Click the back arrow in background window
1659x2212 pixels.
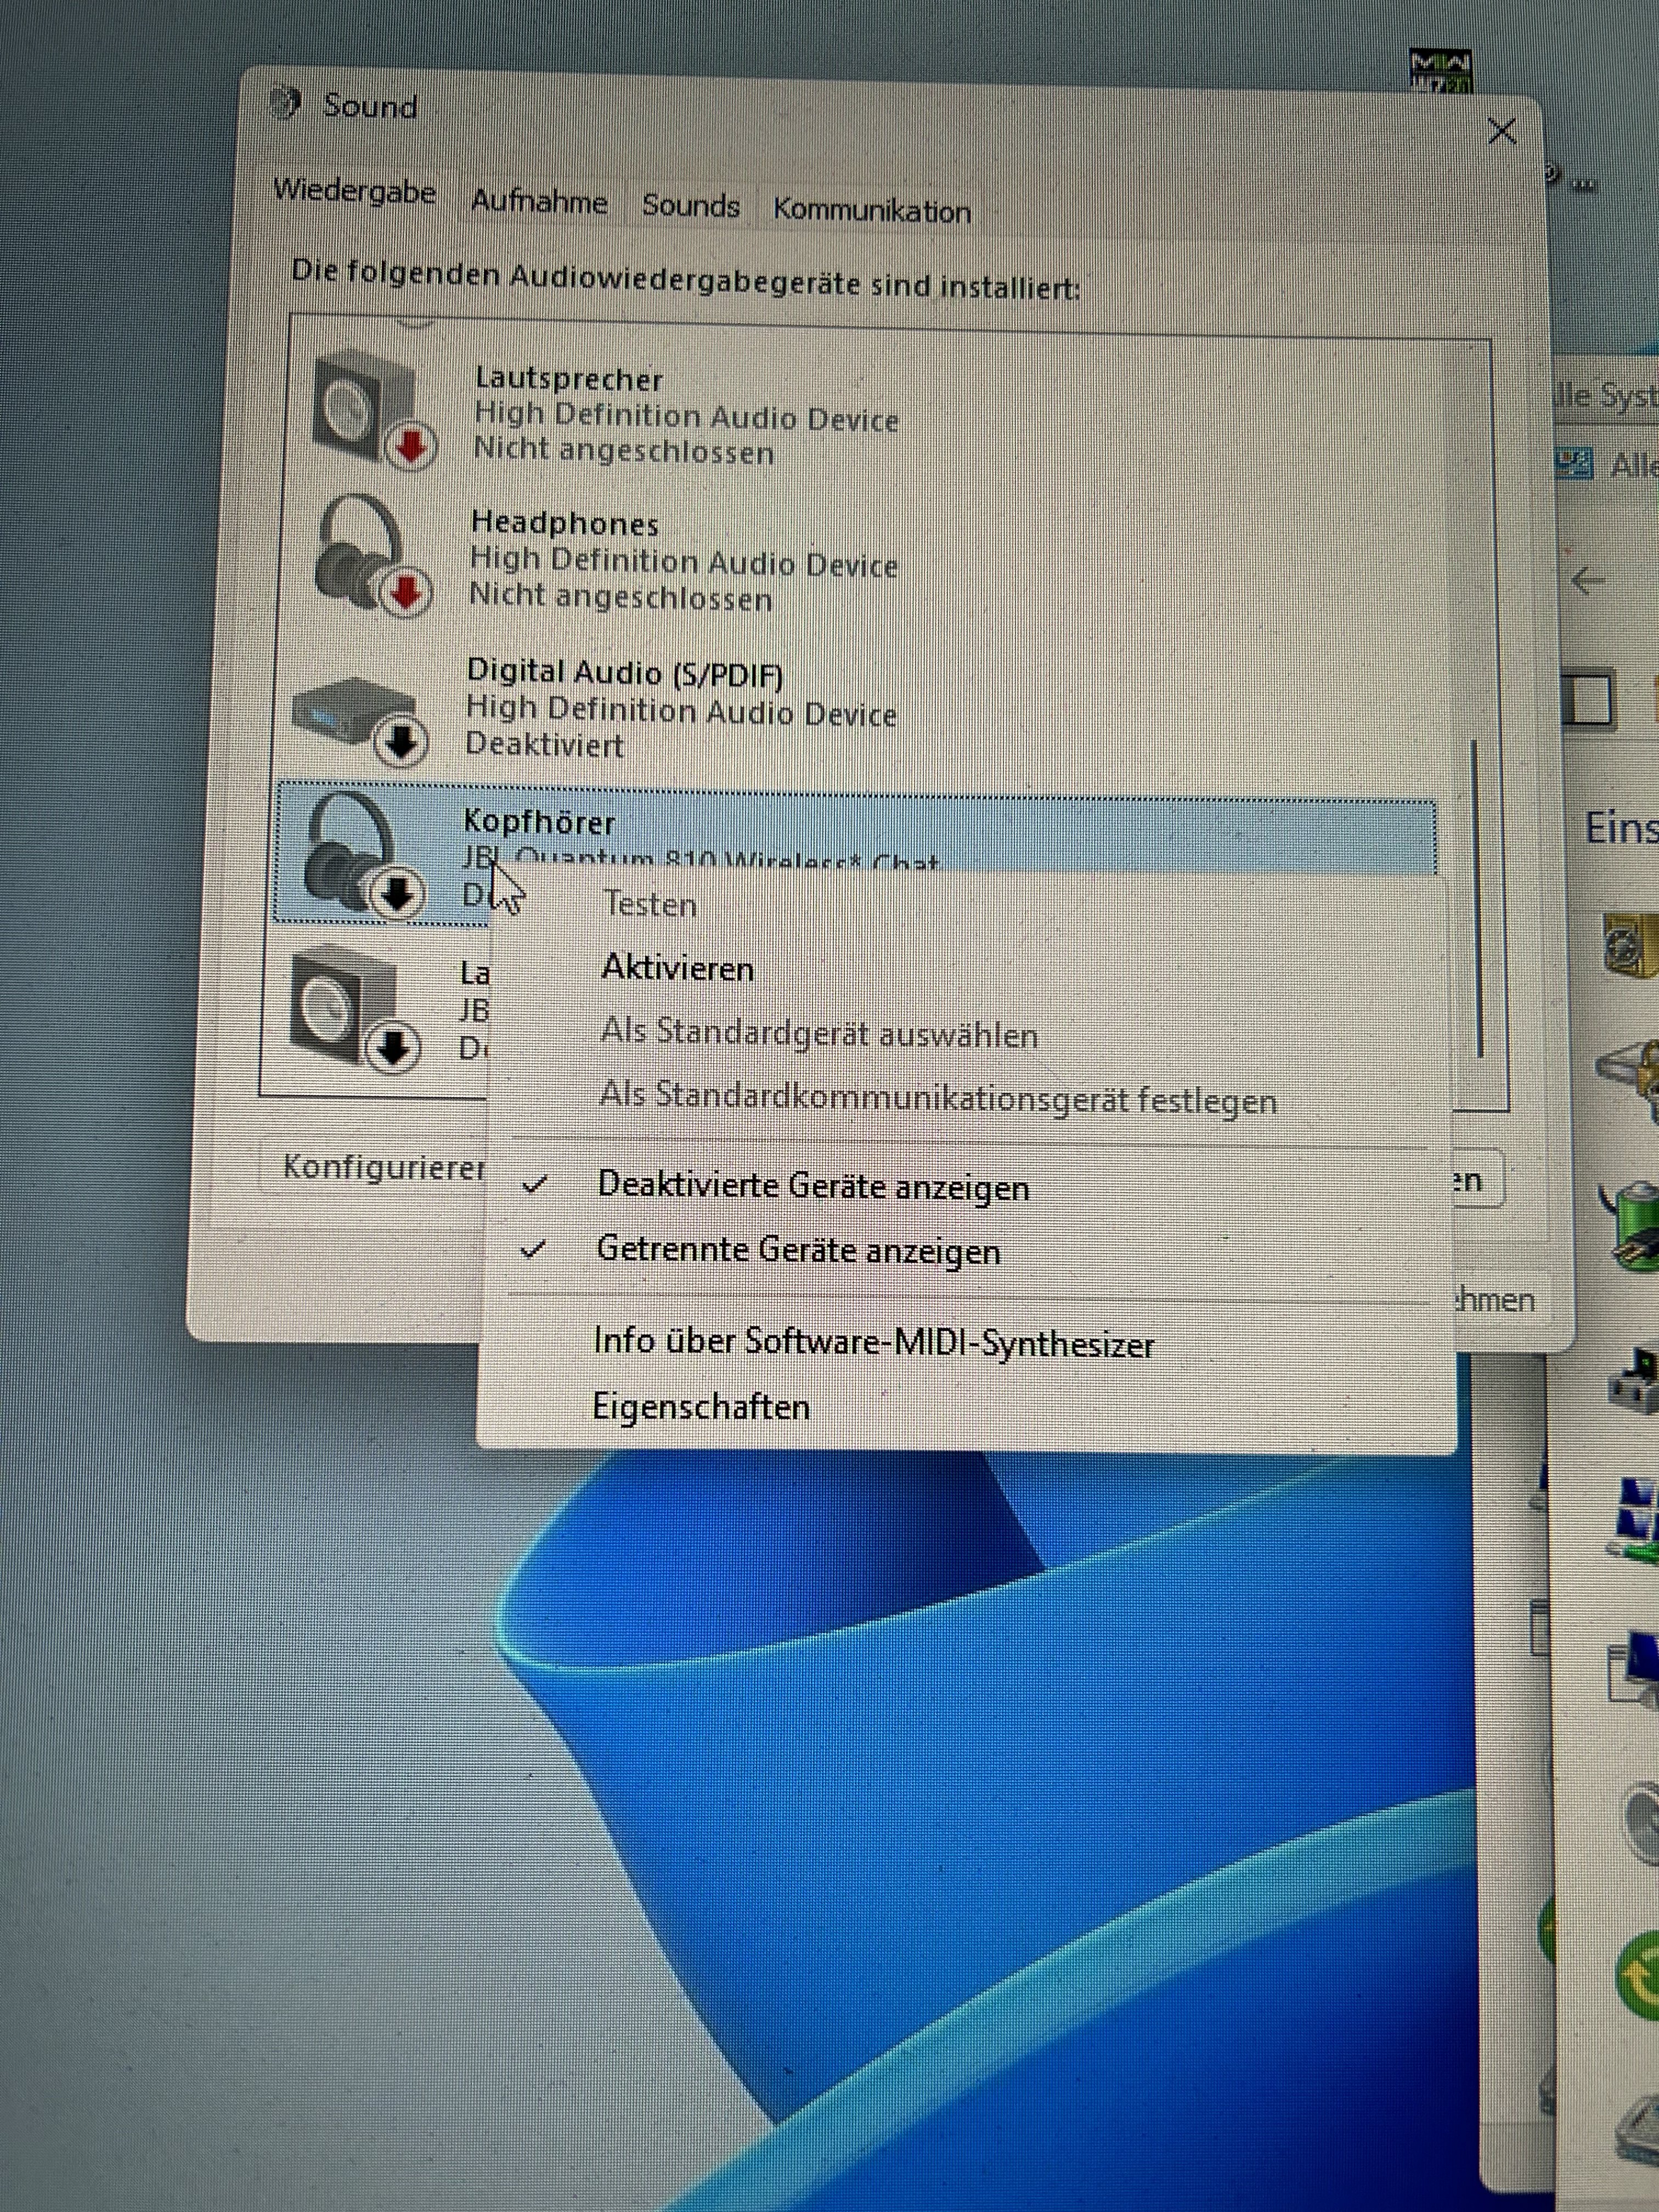pos(1587,580)
